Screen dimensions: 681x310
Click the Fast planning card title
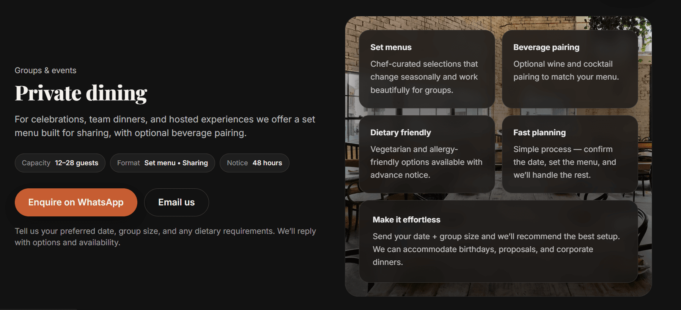coord(539,133)
